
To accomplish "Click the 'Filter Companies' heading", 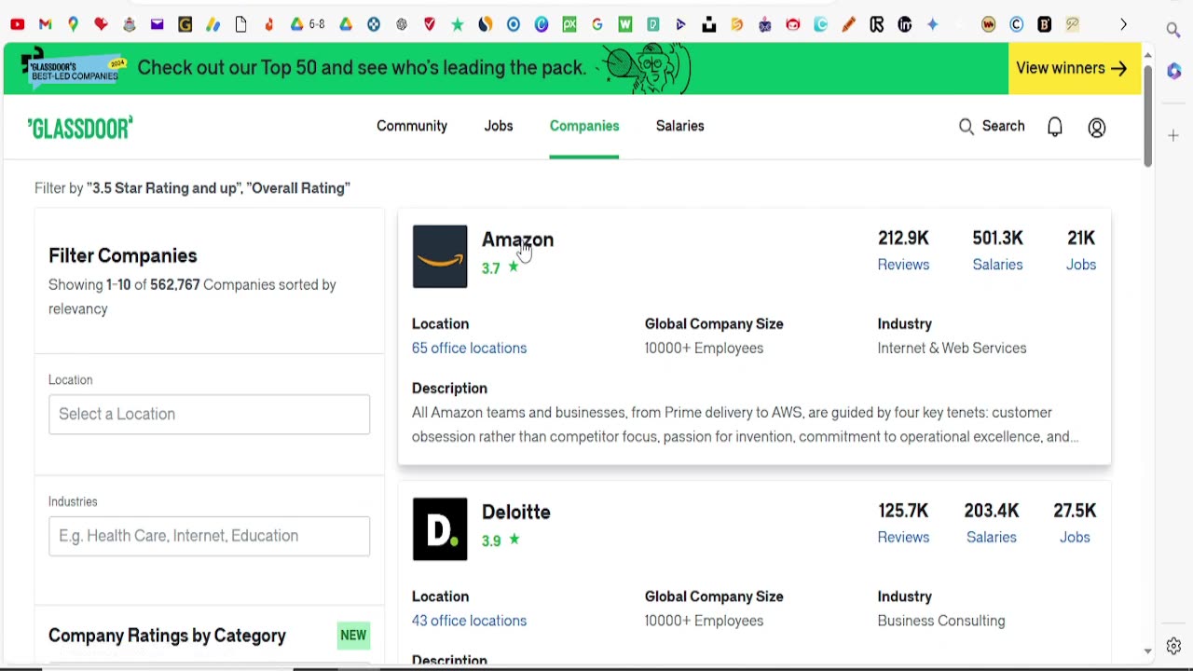I will pyautogui.click(x=123, y=255).
